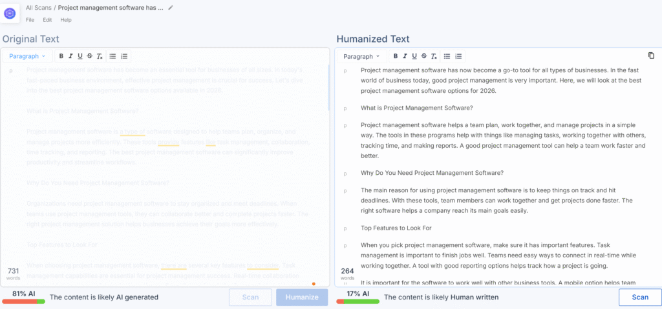Open the Edit menu
Image resolution: width=662 pixels, height=309 pixels.
47,20
